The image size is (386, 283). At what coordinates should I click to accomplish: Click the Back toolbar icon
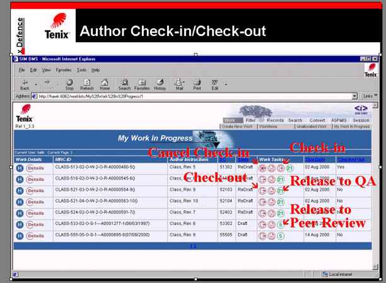(25, 84)
